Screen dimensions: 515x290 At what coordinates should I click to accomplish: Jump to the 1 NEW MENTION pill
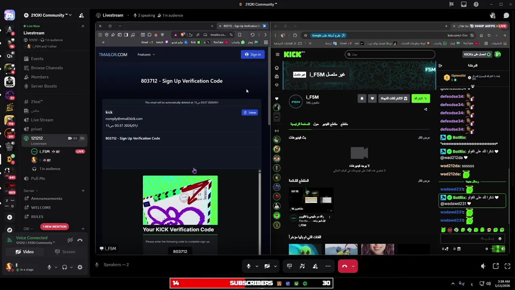coord(54,227)
